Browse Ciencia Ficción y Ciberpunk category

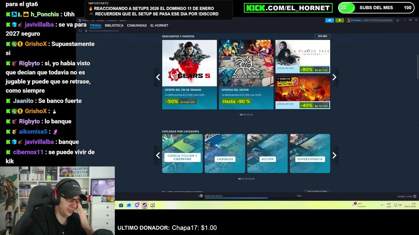pos(182,153)
